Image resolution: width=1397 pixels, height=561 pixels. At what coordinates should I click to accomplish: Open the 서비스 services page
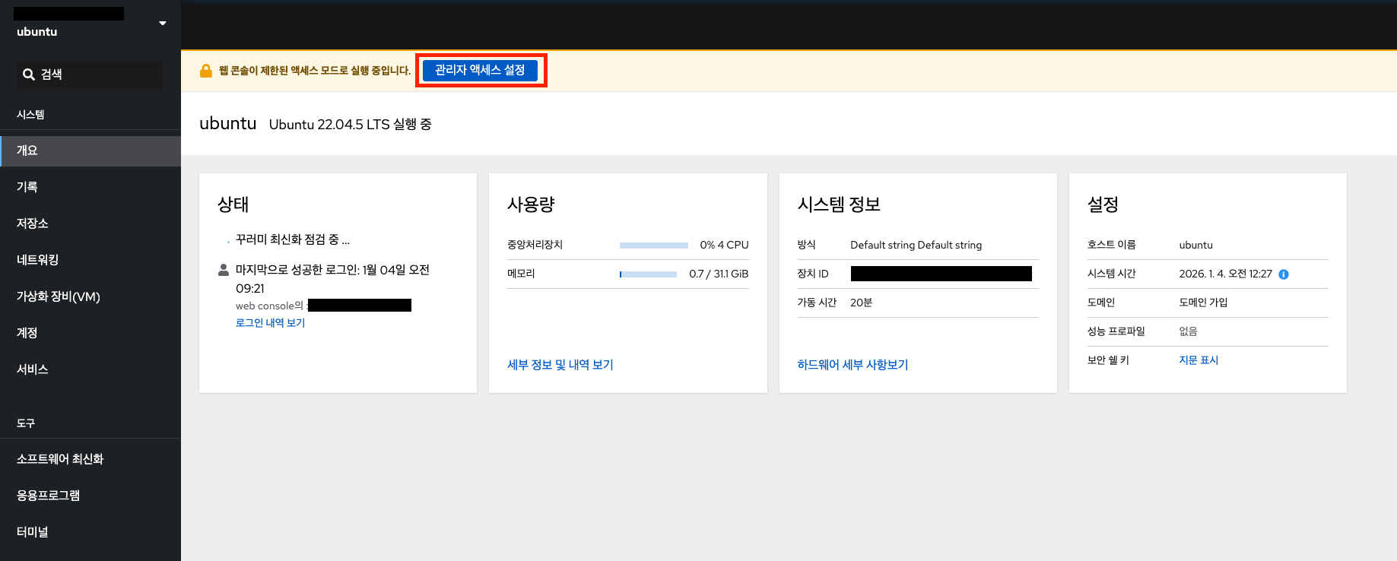pyautogui.click(x=33, y=369)
